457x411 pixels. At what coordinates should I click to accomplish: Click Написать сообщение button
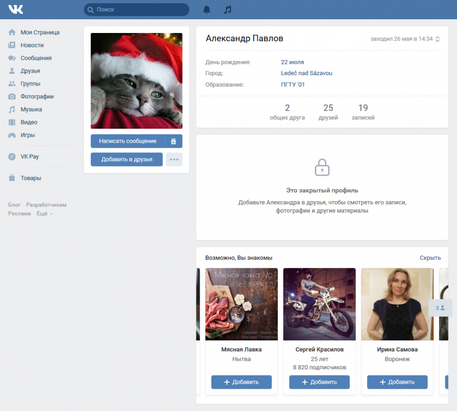coord(127,141)
